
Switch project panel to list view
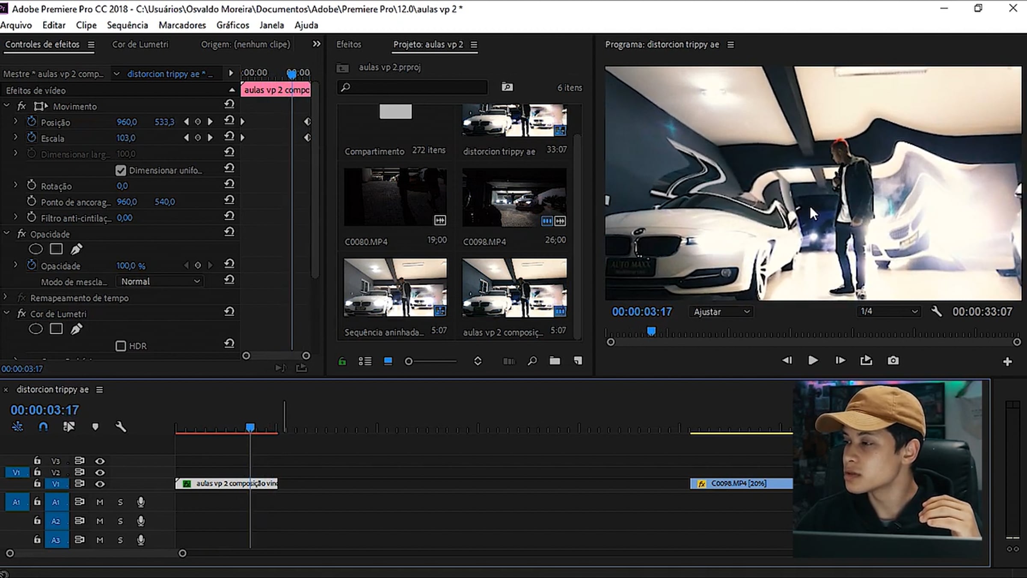point(365,361)
